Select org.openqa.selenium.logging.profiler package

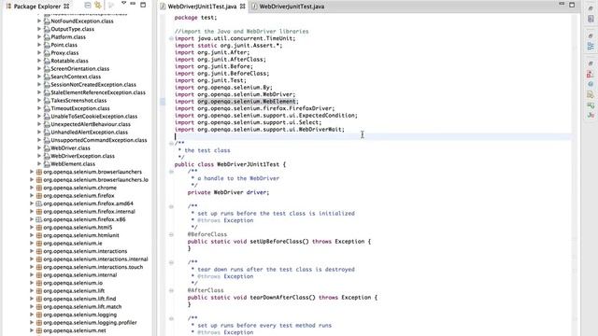point(90,323)
